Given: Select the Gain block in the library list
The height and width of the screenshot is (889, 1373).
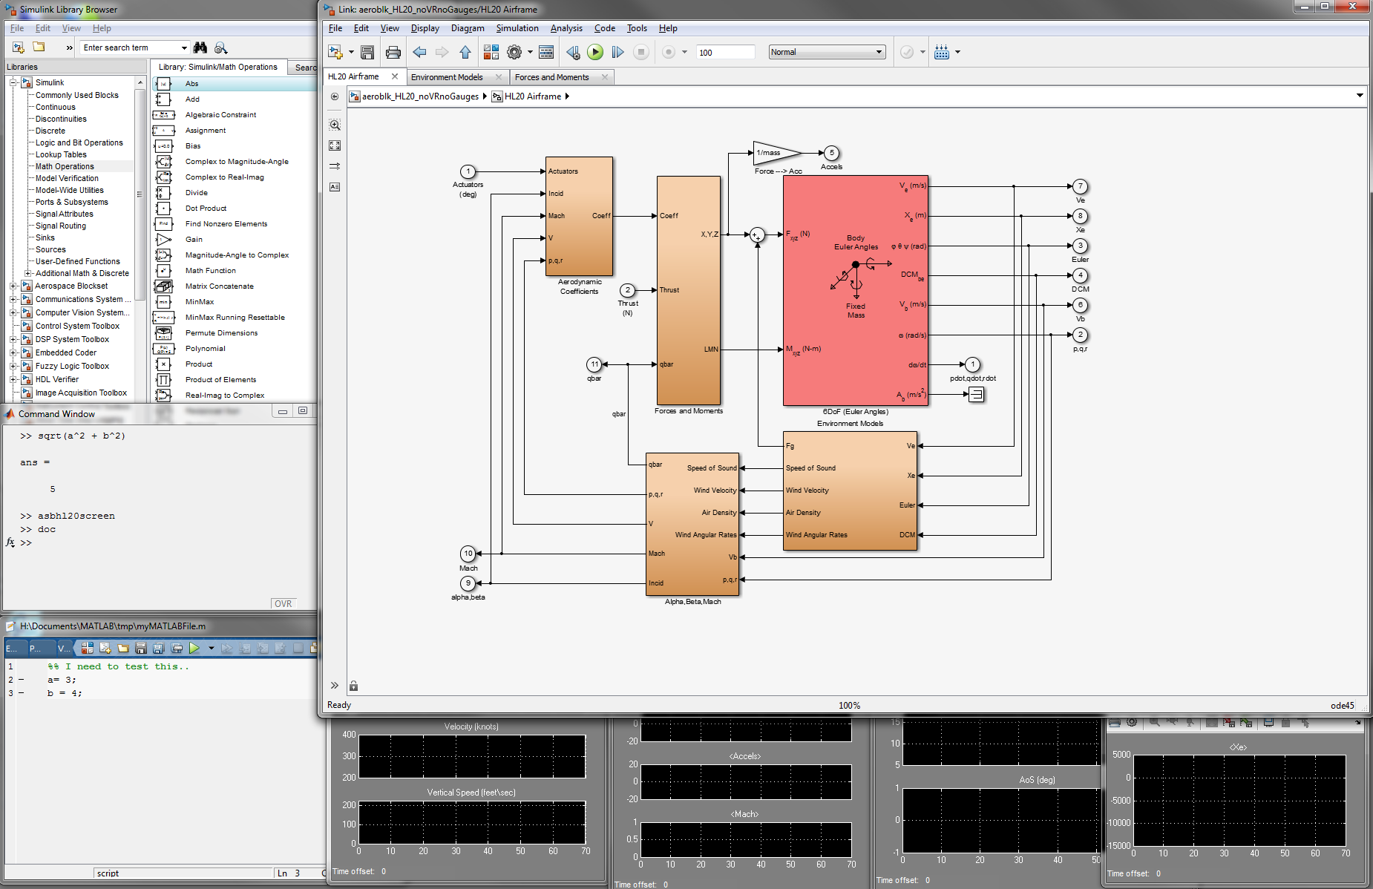Looking at the screenshot, I should pyautogui.click(x=194, y=240).
